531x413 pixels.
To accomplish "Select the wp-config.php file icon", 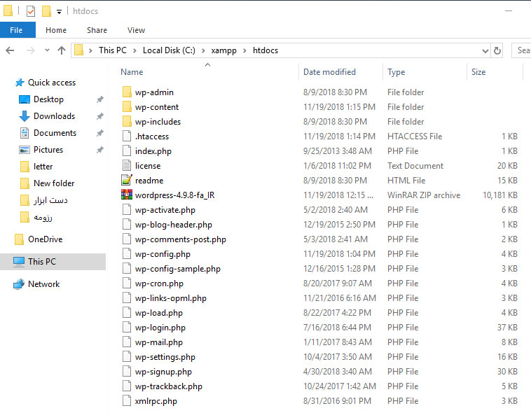I will click(127, 254).
